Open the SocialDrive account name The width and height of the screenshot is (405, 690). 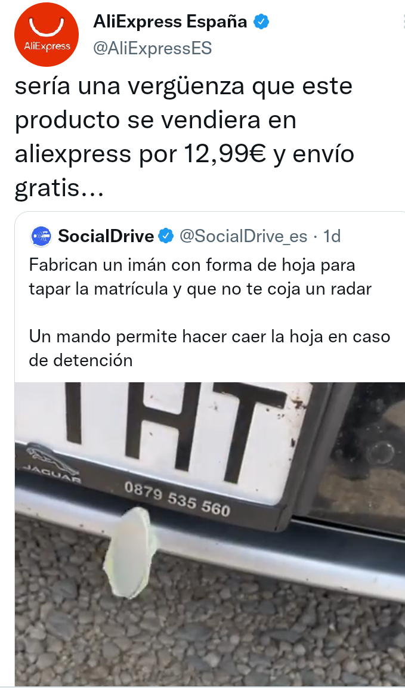pos(106,236)
